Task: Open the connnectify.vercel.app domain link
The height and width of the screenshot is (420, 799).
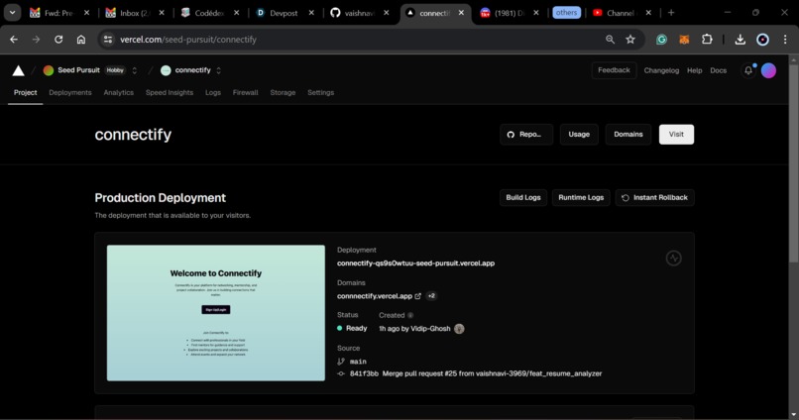Action: (375, 296)
